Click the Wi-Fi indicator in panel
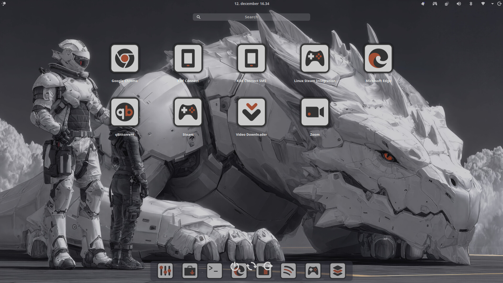The image size is (503, 283). pyautogui.click(x=483, y=4)
